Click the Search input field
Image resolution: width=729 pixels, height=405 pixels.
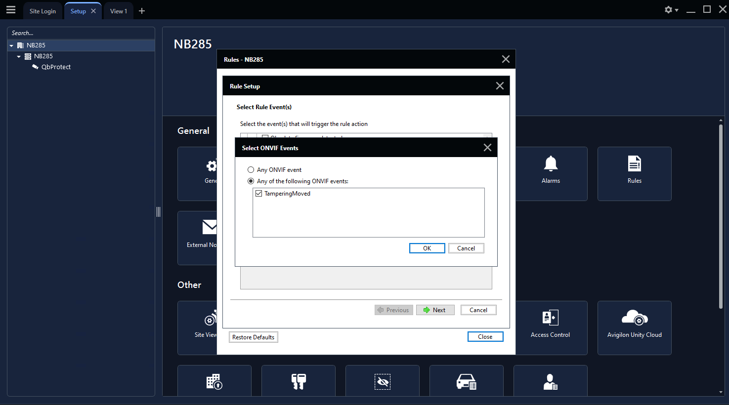click(81, 33)
